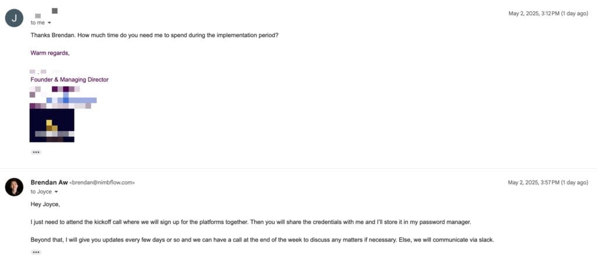
Task: Click Brendan Aw's profile photo
Action: [14, 187]
